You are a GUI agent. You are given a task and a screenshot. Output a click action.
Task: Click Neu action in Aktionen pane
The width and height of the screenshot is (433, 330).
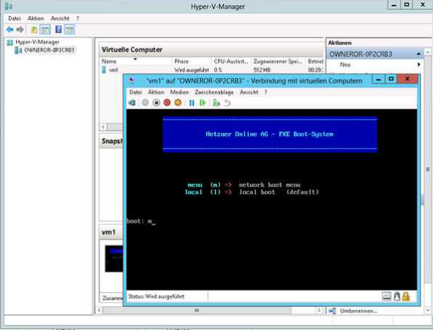click(x=345, y=64)
